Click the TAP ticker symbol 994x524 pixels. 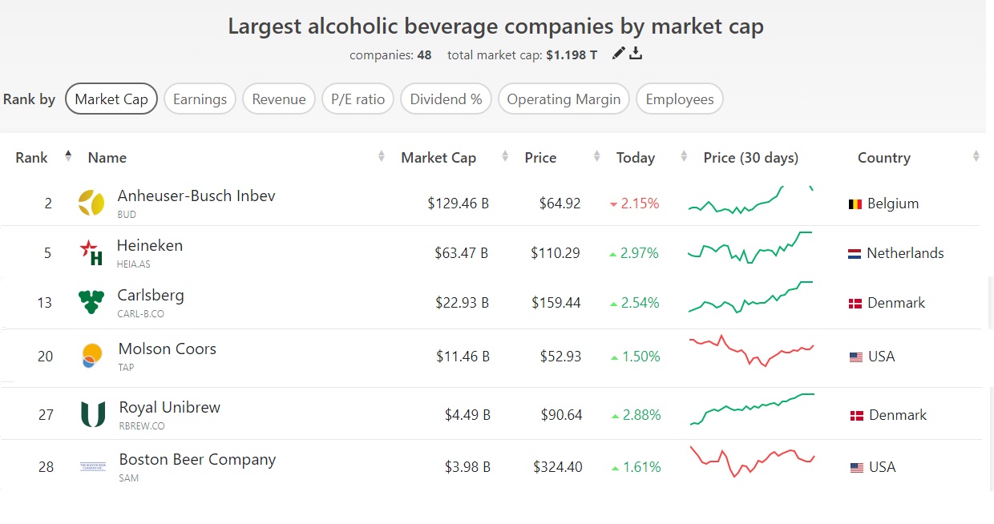pyautogui.click(x=126, y=368)
